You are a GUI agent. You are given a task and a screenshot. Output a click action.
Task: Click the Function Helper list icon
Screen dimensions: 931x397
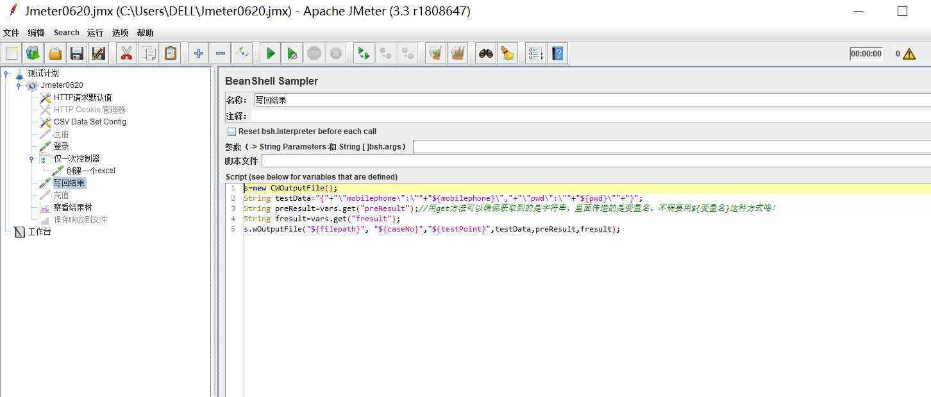pyautogui.click(x=535, y=54)
